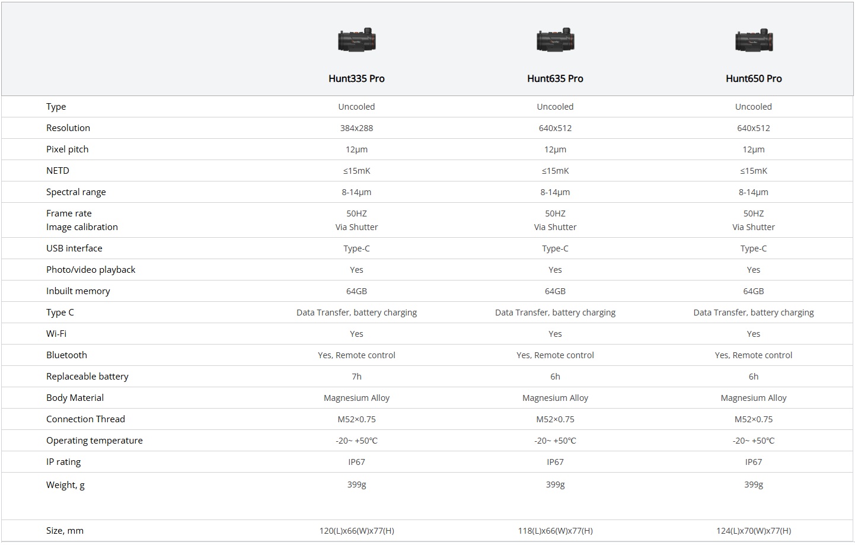Open the Hunt650 Pro product title
Image resolution: width=855 pixels, height=545 pixels.
click(x=754, y=78)
